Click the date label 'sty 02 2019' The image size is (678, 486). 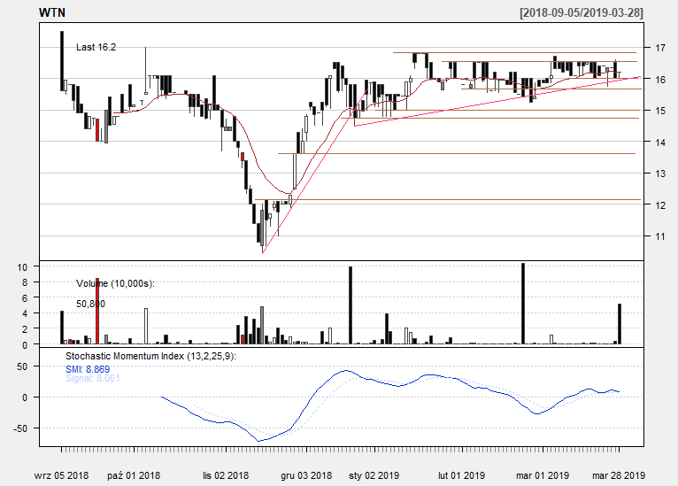pyautogui.click(x=374, y=475)
